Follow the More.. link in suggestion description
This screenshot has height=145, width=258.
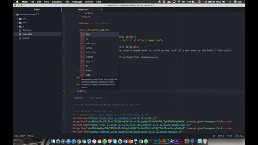pyautogui.click(x=84, y=87)
